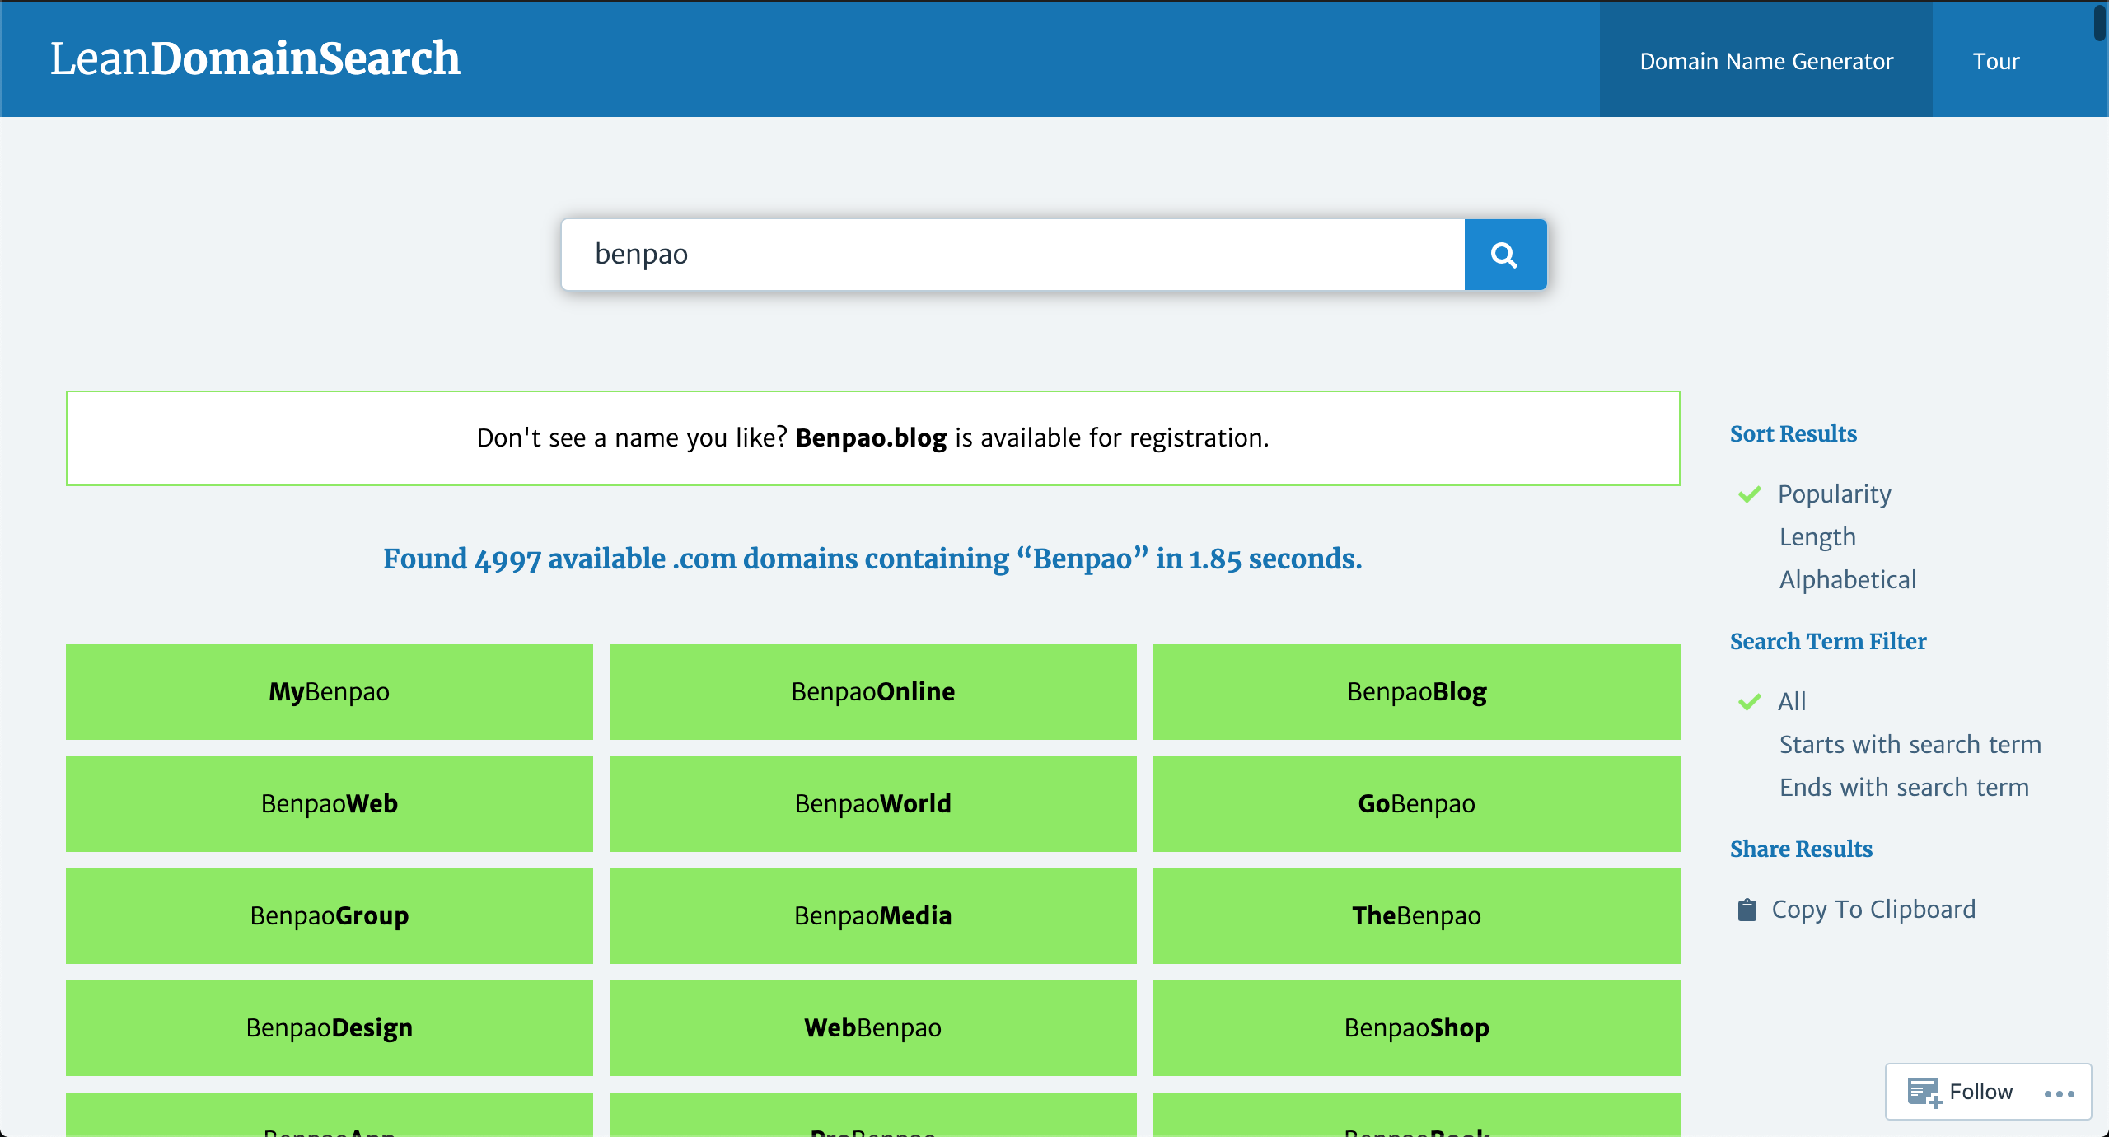The height and width of the screenshot is (1137, 2109).
Task: Click the Share Results heading
Action: [x=1801, y=849]
